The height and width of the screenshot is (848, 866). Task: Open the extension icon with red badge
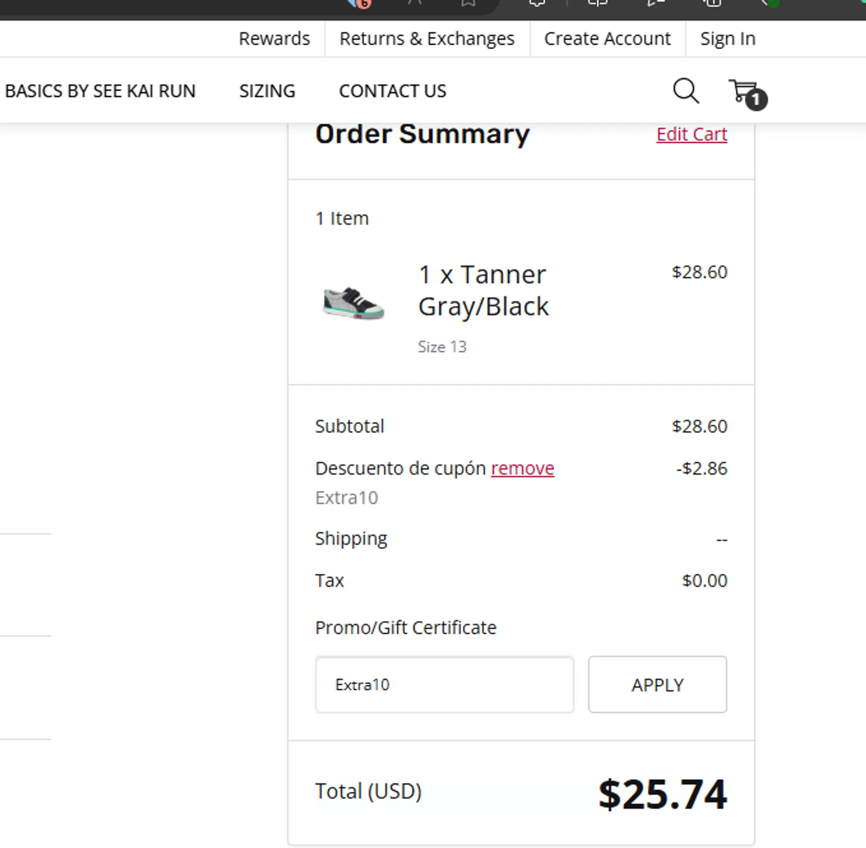tap(360, 3)
